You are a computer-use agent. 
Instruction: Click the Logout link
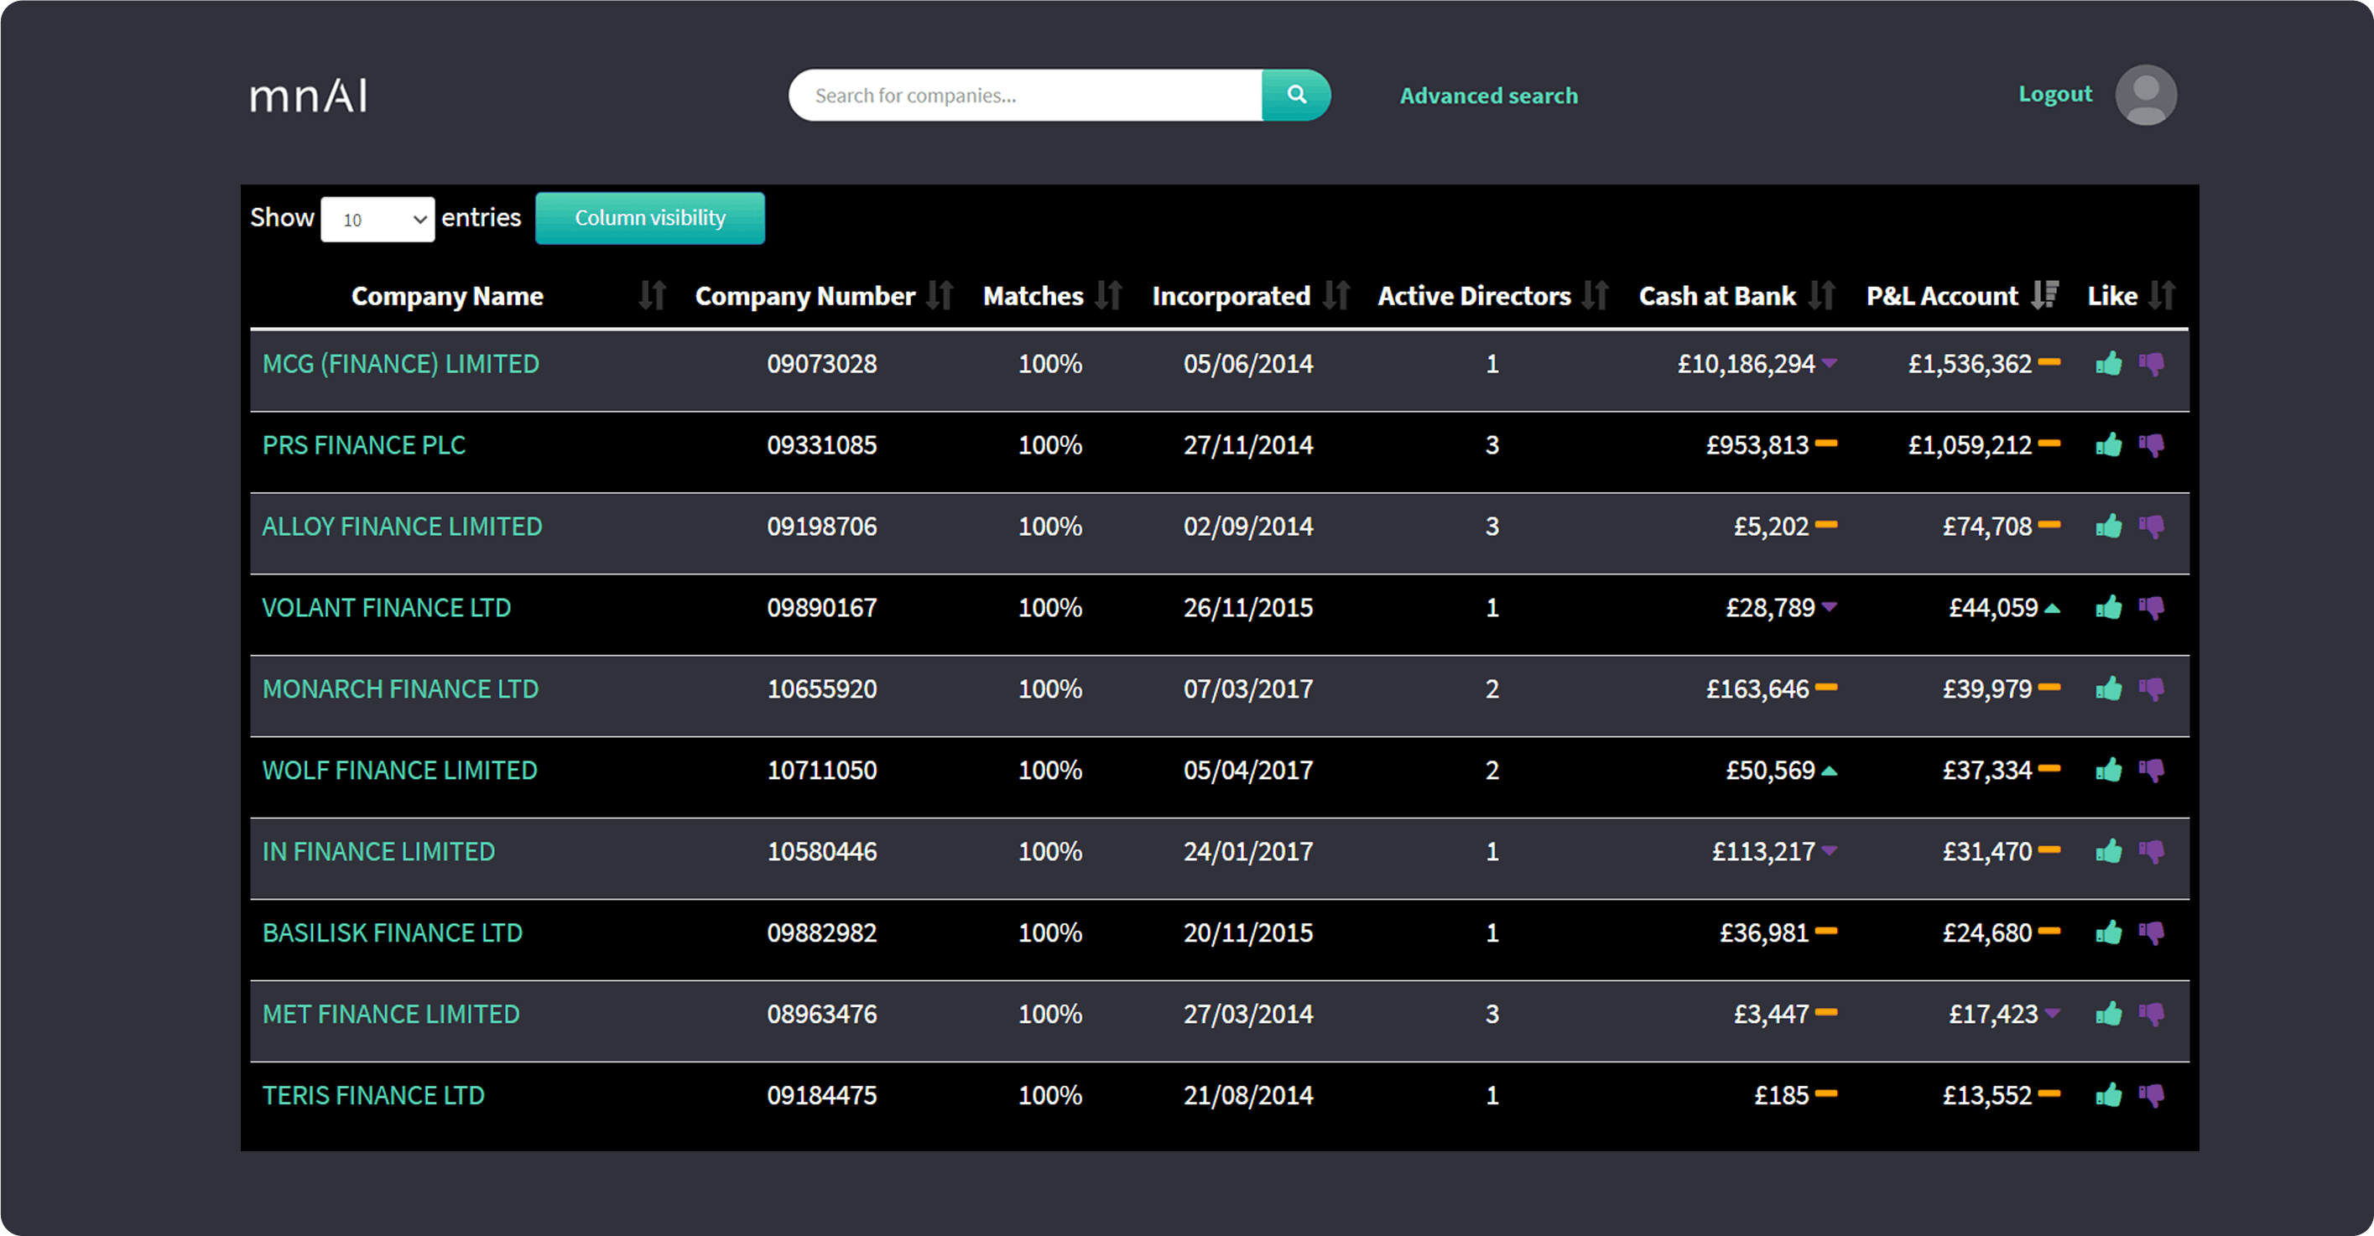(2055, 94)
